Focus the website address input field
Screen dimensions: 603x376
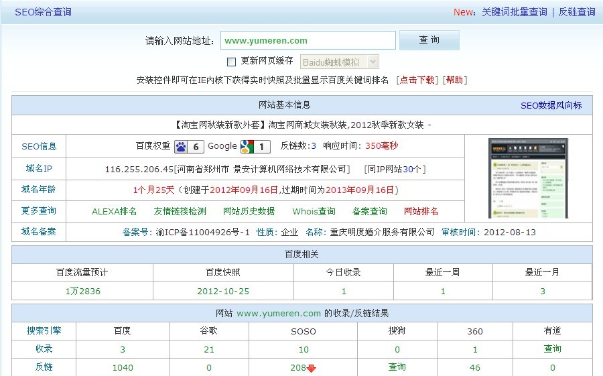308,40
